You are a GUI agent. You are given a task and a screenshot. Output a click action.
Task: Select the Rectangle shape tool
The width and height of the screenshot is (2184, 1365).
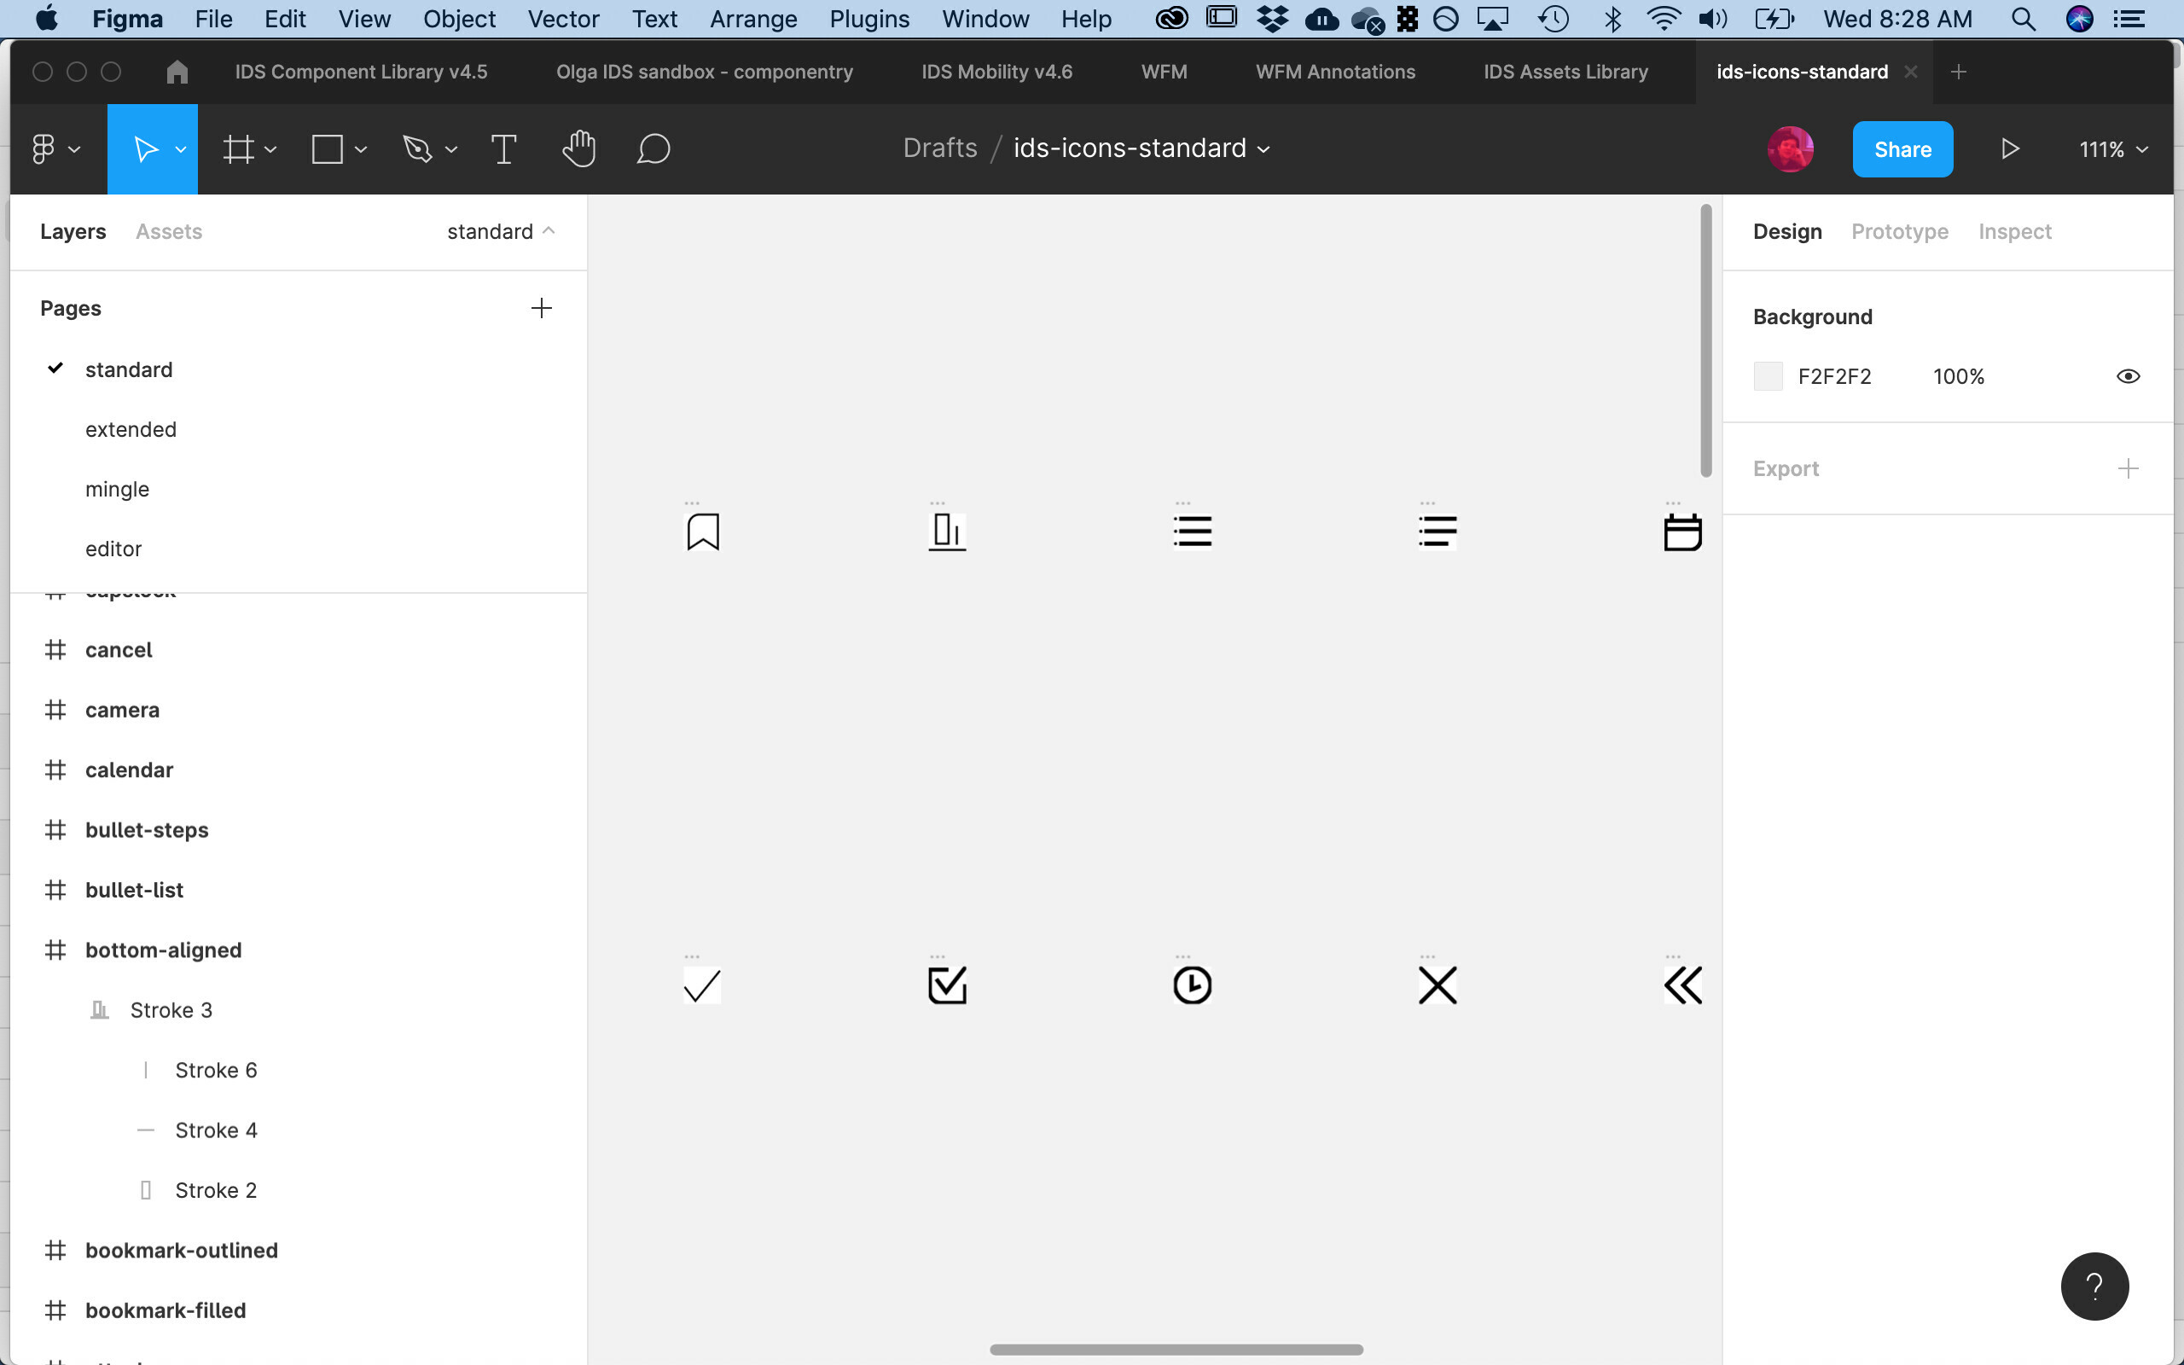click(327, 149)
